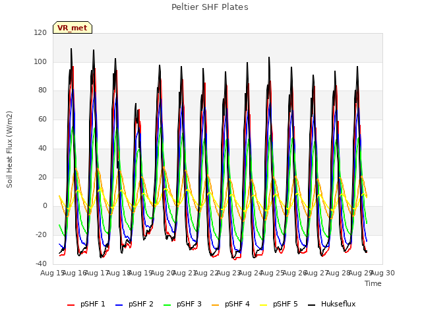This screenshot has width=422, height=317.
Task: Click the green pSHF 3 legend swatch
Action: click(x=167, y=305)
